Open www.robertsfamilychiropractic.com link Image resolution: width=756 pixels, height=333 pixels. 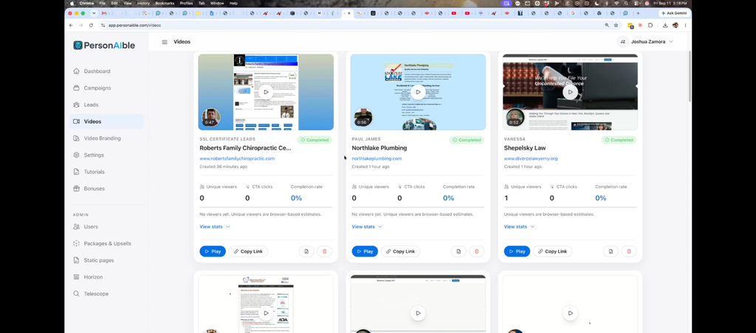[237, 159]
